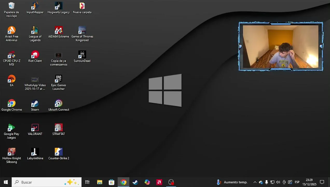The image size is (330, 187).
Task: Open File Explorer from the taskbar
Action: [x=100, y=182]
